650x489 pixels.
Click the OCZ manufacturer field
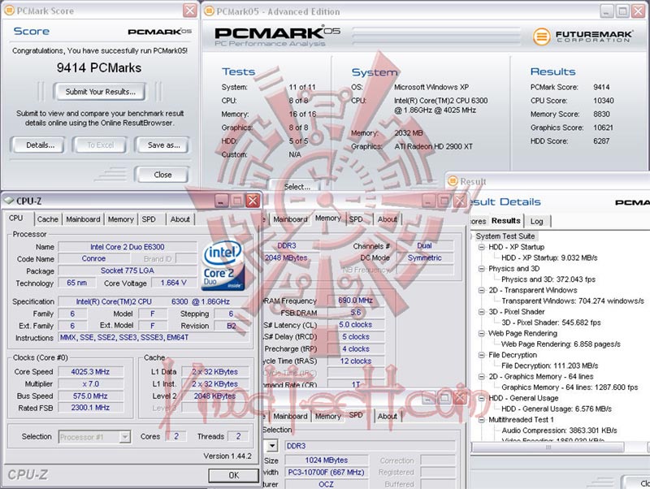(327, 484)
